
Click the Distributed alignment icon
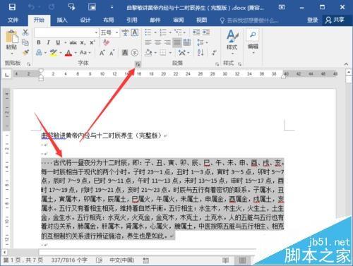[187, 42]
